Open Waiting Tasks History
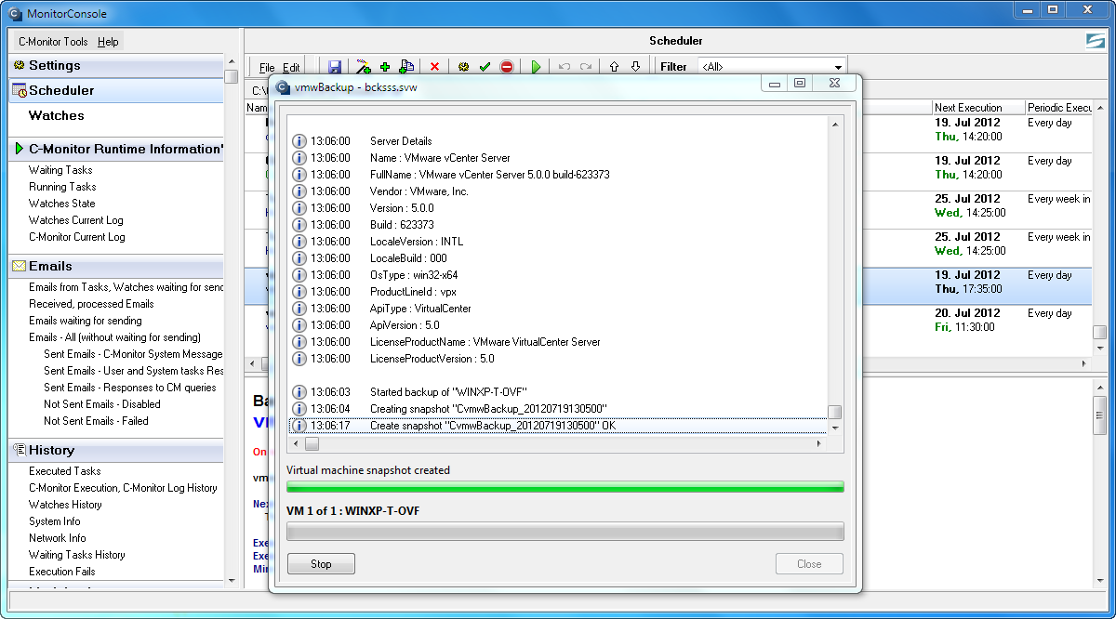1116x619 pixels. pos(76,555)
